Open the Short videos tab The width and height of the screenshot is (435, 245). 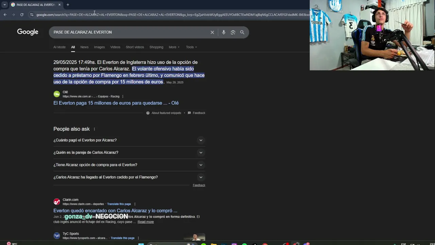coord(135,47)
